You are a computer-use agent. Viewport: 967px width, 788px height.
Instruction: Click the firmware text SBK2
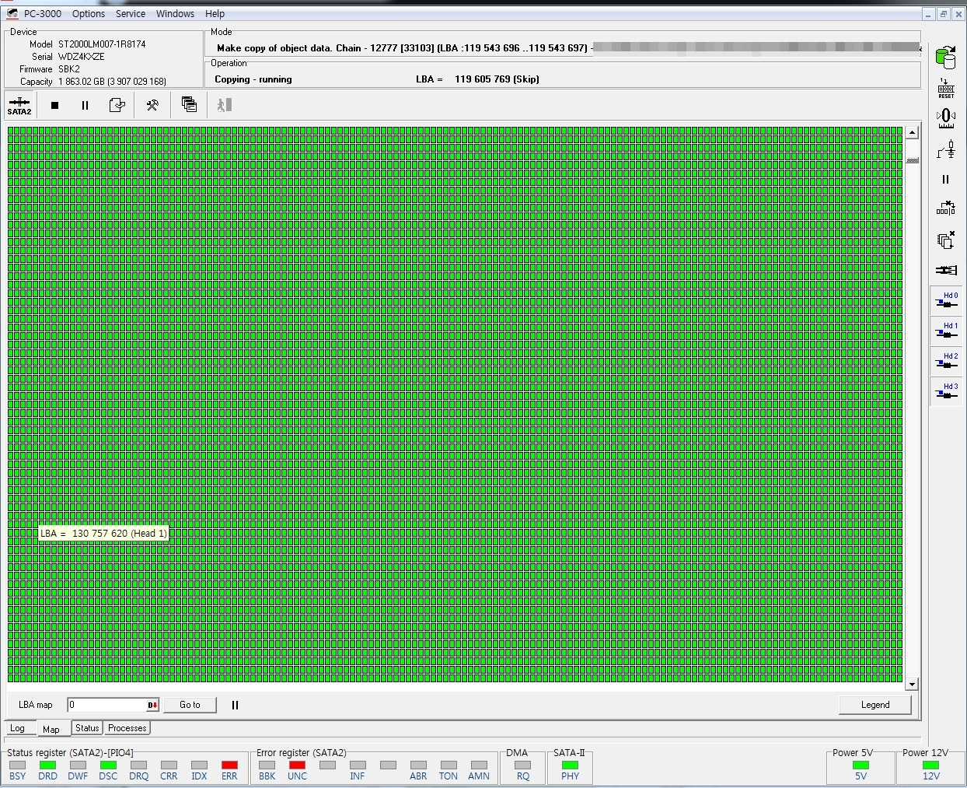tap(69, 69)
